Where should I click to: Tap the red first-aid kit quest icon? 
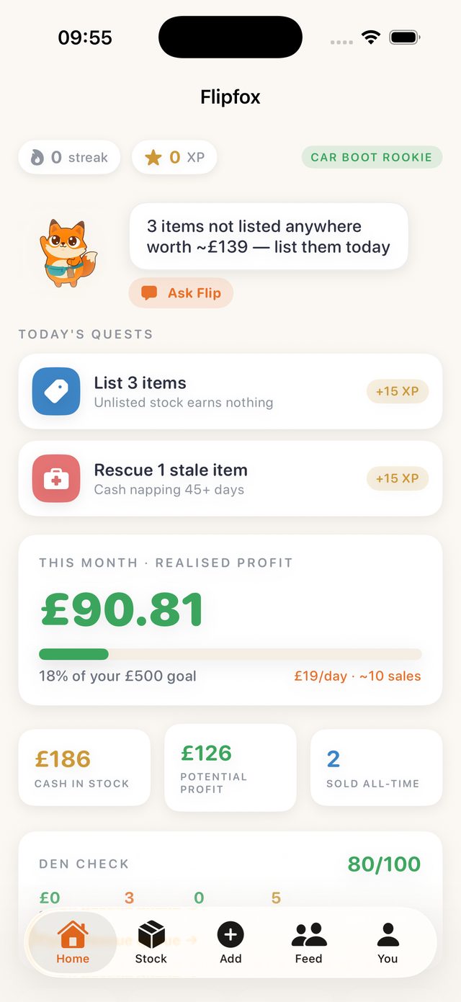[x=56, y=478]
